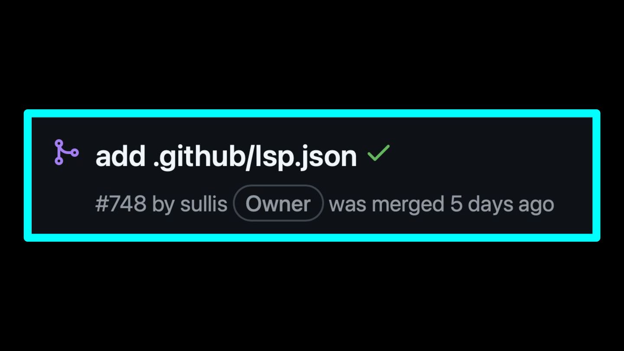Show CI status details via green check

point(378,153)
